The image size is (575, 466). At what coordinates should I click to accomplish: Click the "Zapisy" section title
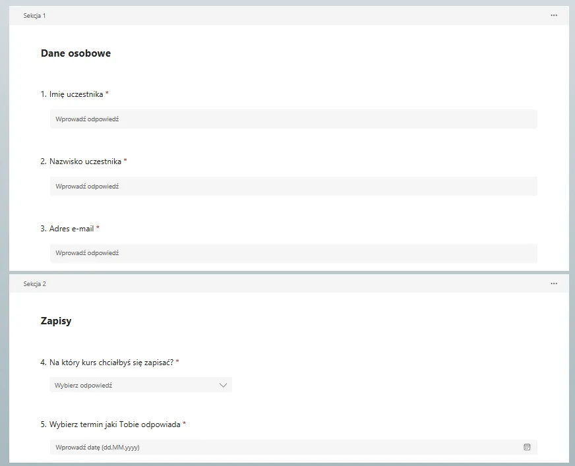pos(56,321)
